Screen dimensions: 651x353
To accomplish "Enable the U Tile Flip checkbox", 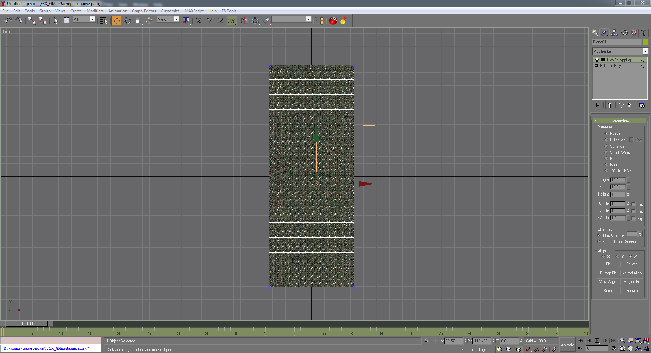I will click(x=633, y=204).
